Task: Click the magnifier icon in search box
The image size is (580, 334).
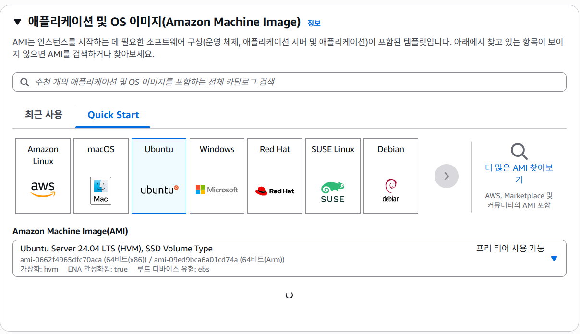Action: click(24, 82)
